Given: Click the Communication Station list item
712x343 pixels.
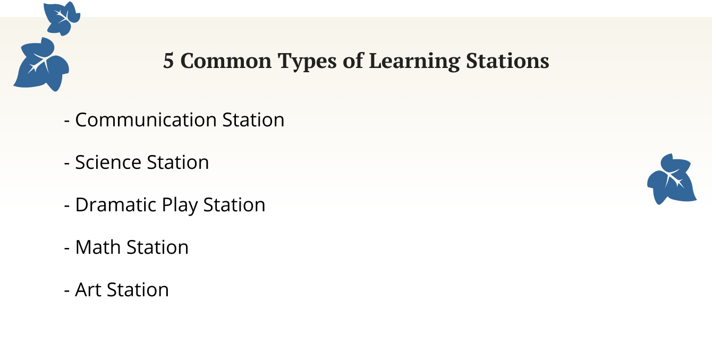Looking at the screenshot, I should click(174, 120).
